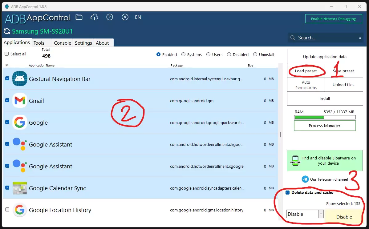
Task: Click the Auto Permissions button
Action: coord(306,85)
